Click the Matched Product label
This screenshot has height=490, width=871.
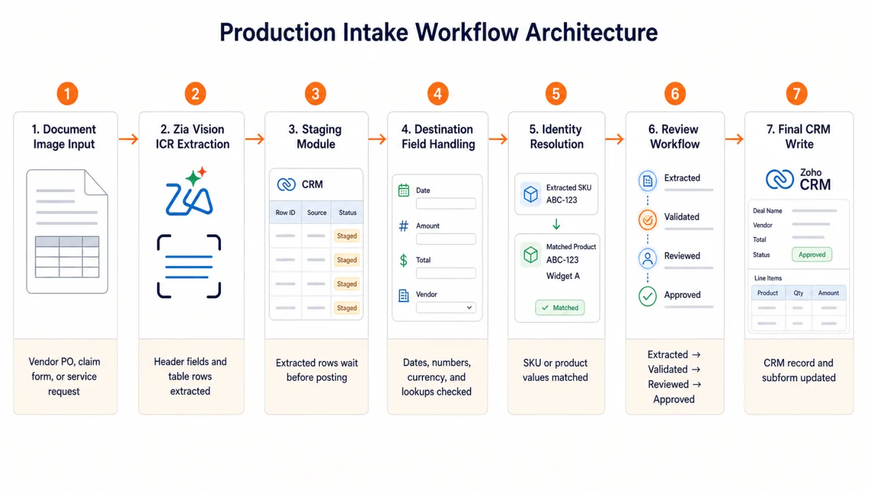571,247
